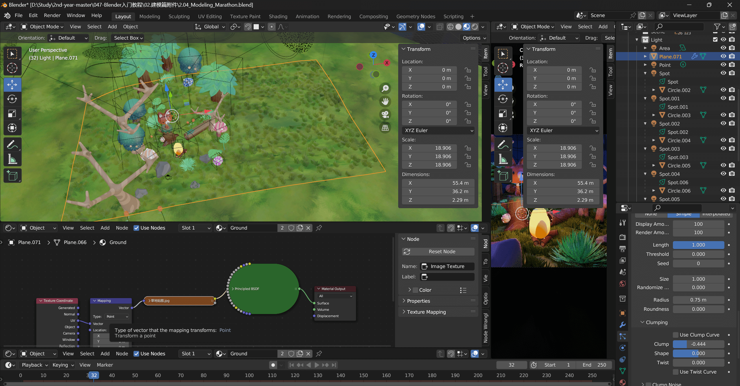Enable Use Twist Curve checkbox
Image resolution: width=740 pixels, height=386 pixels.
676,372
